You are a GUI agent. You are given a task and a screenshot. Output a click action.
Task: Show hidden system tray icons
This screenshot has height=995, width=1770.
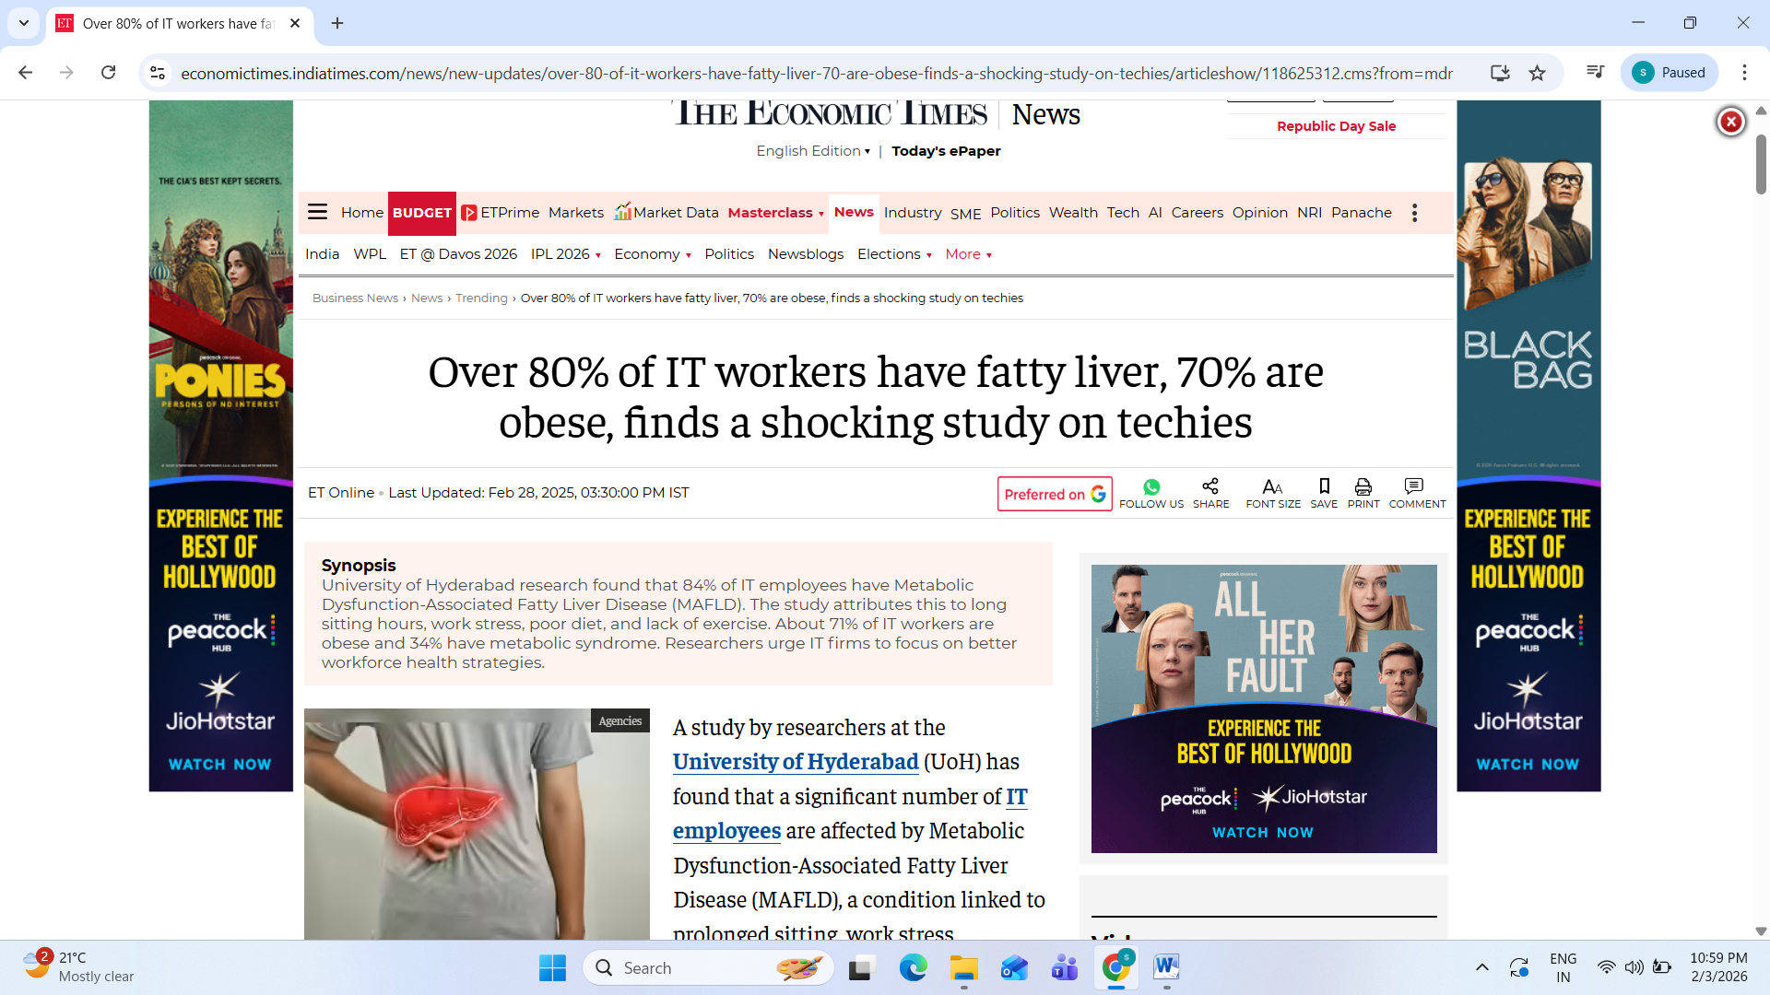pos(1481,967)
